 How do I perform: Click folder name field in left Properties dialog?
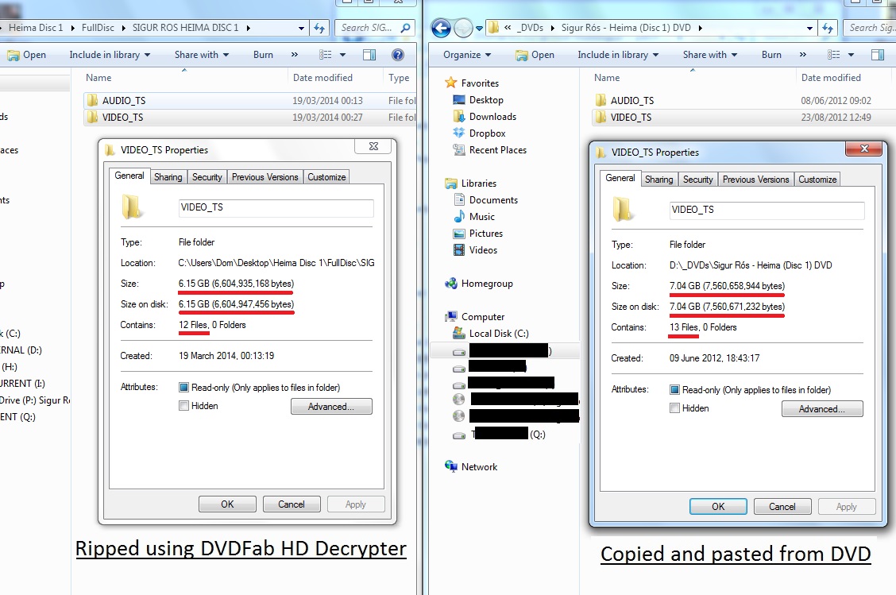[x=276, y=207]
